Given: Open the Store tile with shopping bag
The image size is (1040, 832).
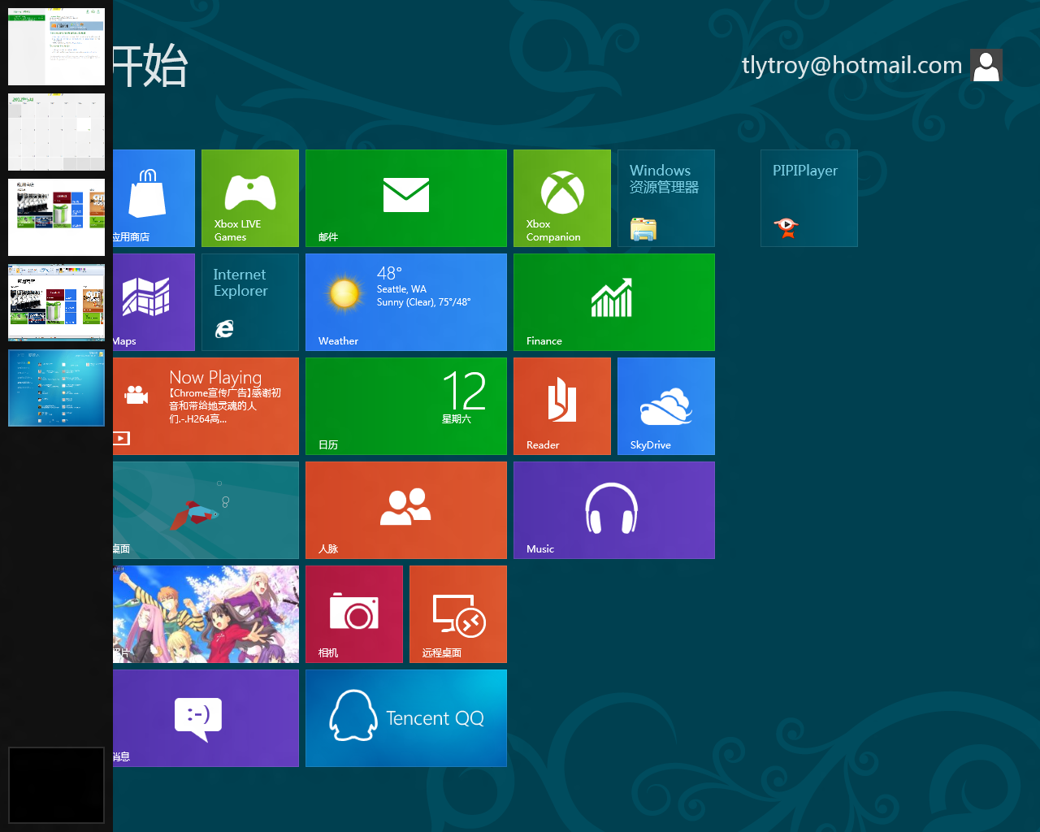Looking at the screenshot, I should [x=154, y=198].
